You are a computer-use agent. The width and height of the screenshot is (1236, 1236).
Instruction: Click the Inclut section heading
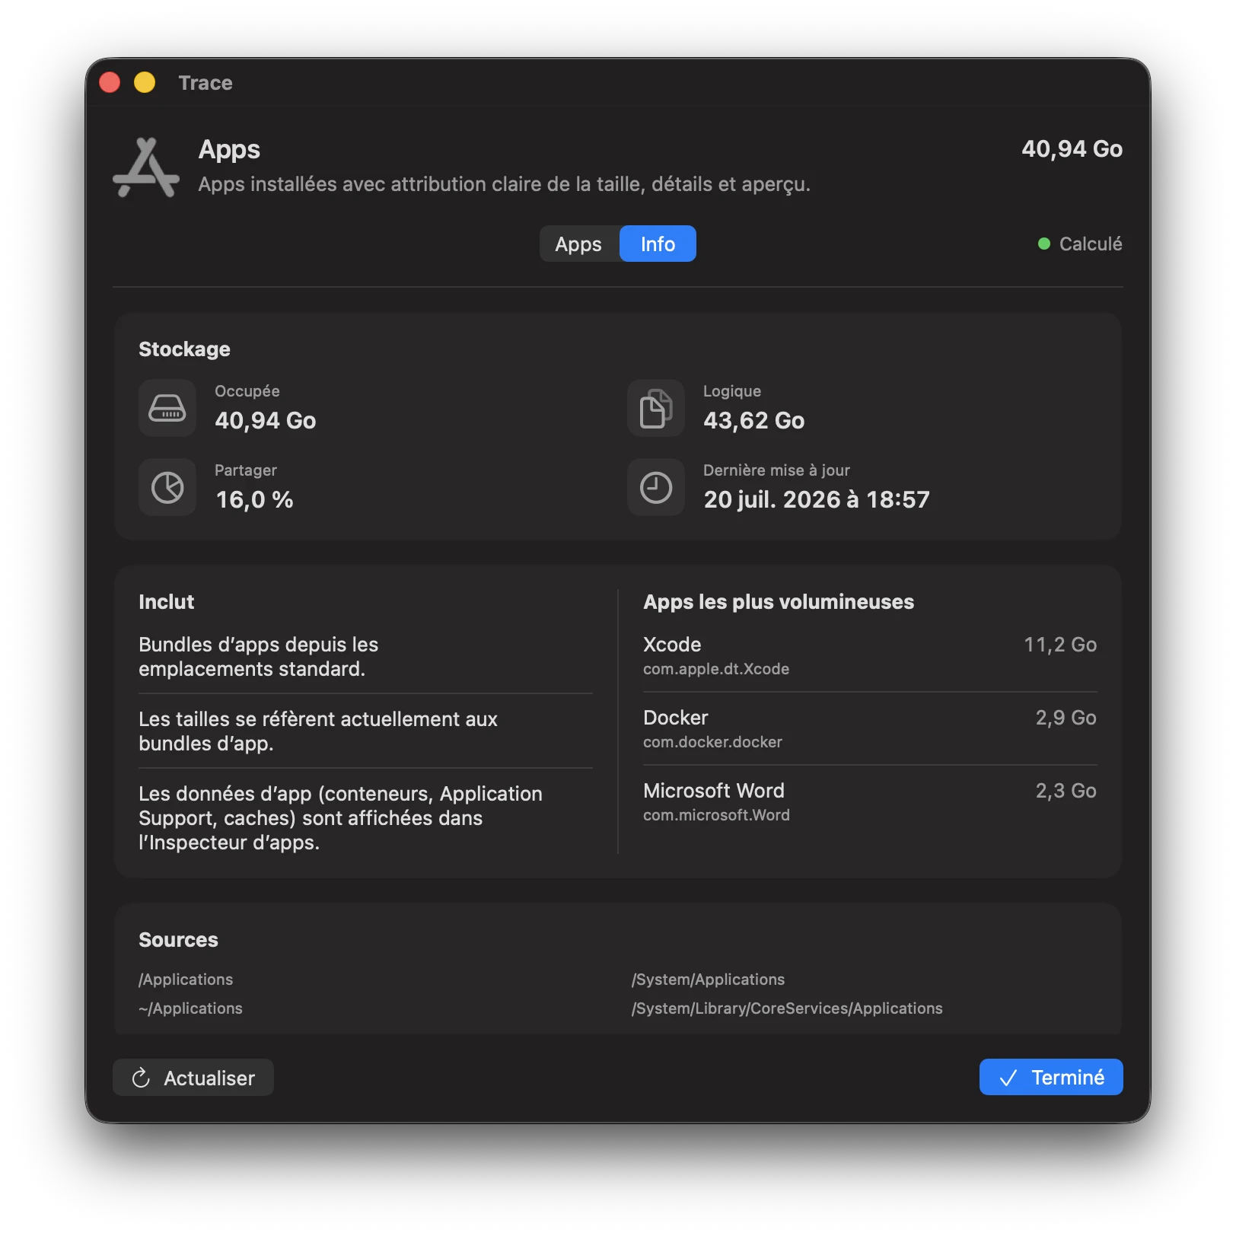click(x=166, y=602)
